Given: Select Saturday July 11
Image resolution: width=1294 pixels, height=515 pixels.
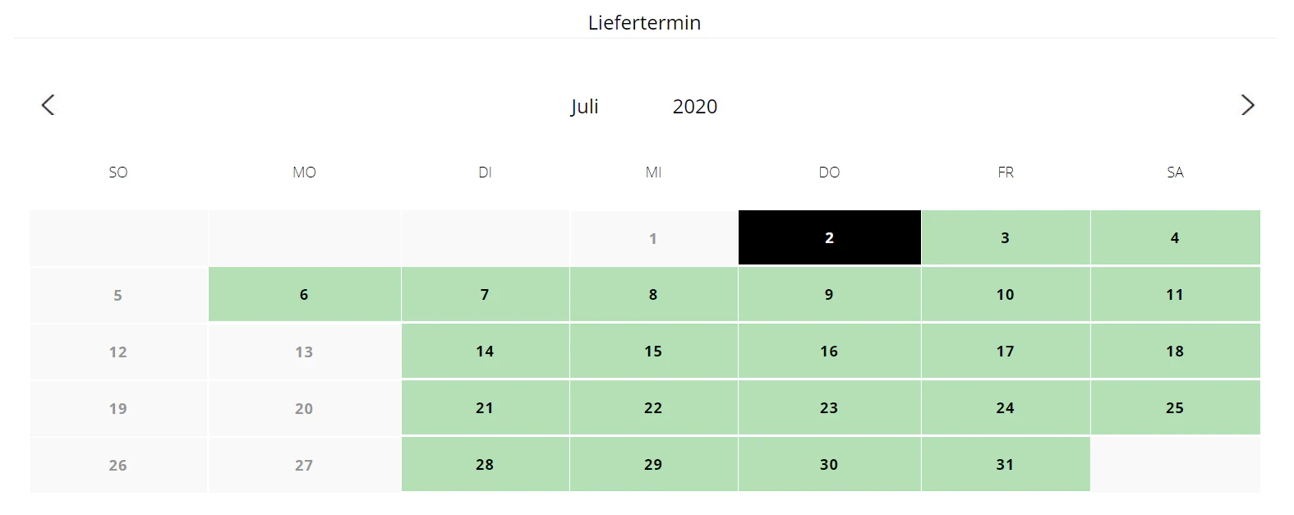Looking at the screenshot, I should point(1176,294).
